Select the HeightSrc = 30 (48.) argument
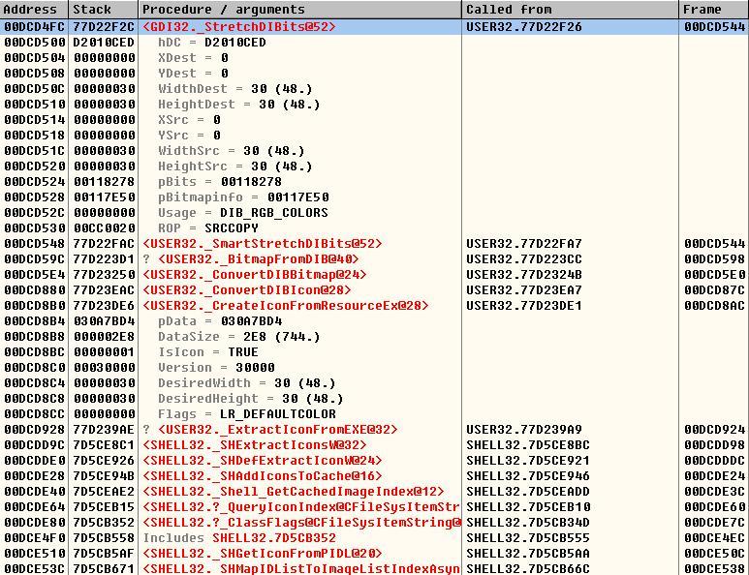Screen dimensions: 749x575 (x=235, y=166)
